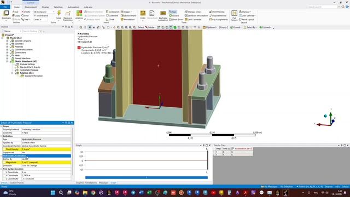
Task: Switch to the Environment ribbon tab
Action: pos(31,7)
